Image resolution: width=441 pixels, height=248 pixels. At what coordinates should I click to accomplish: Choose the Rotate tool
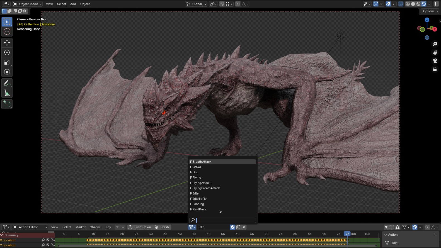tap(7, 52)
